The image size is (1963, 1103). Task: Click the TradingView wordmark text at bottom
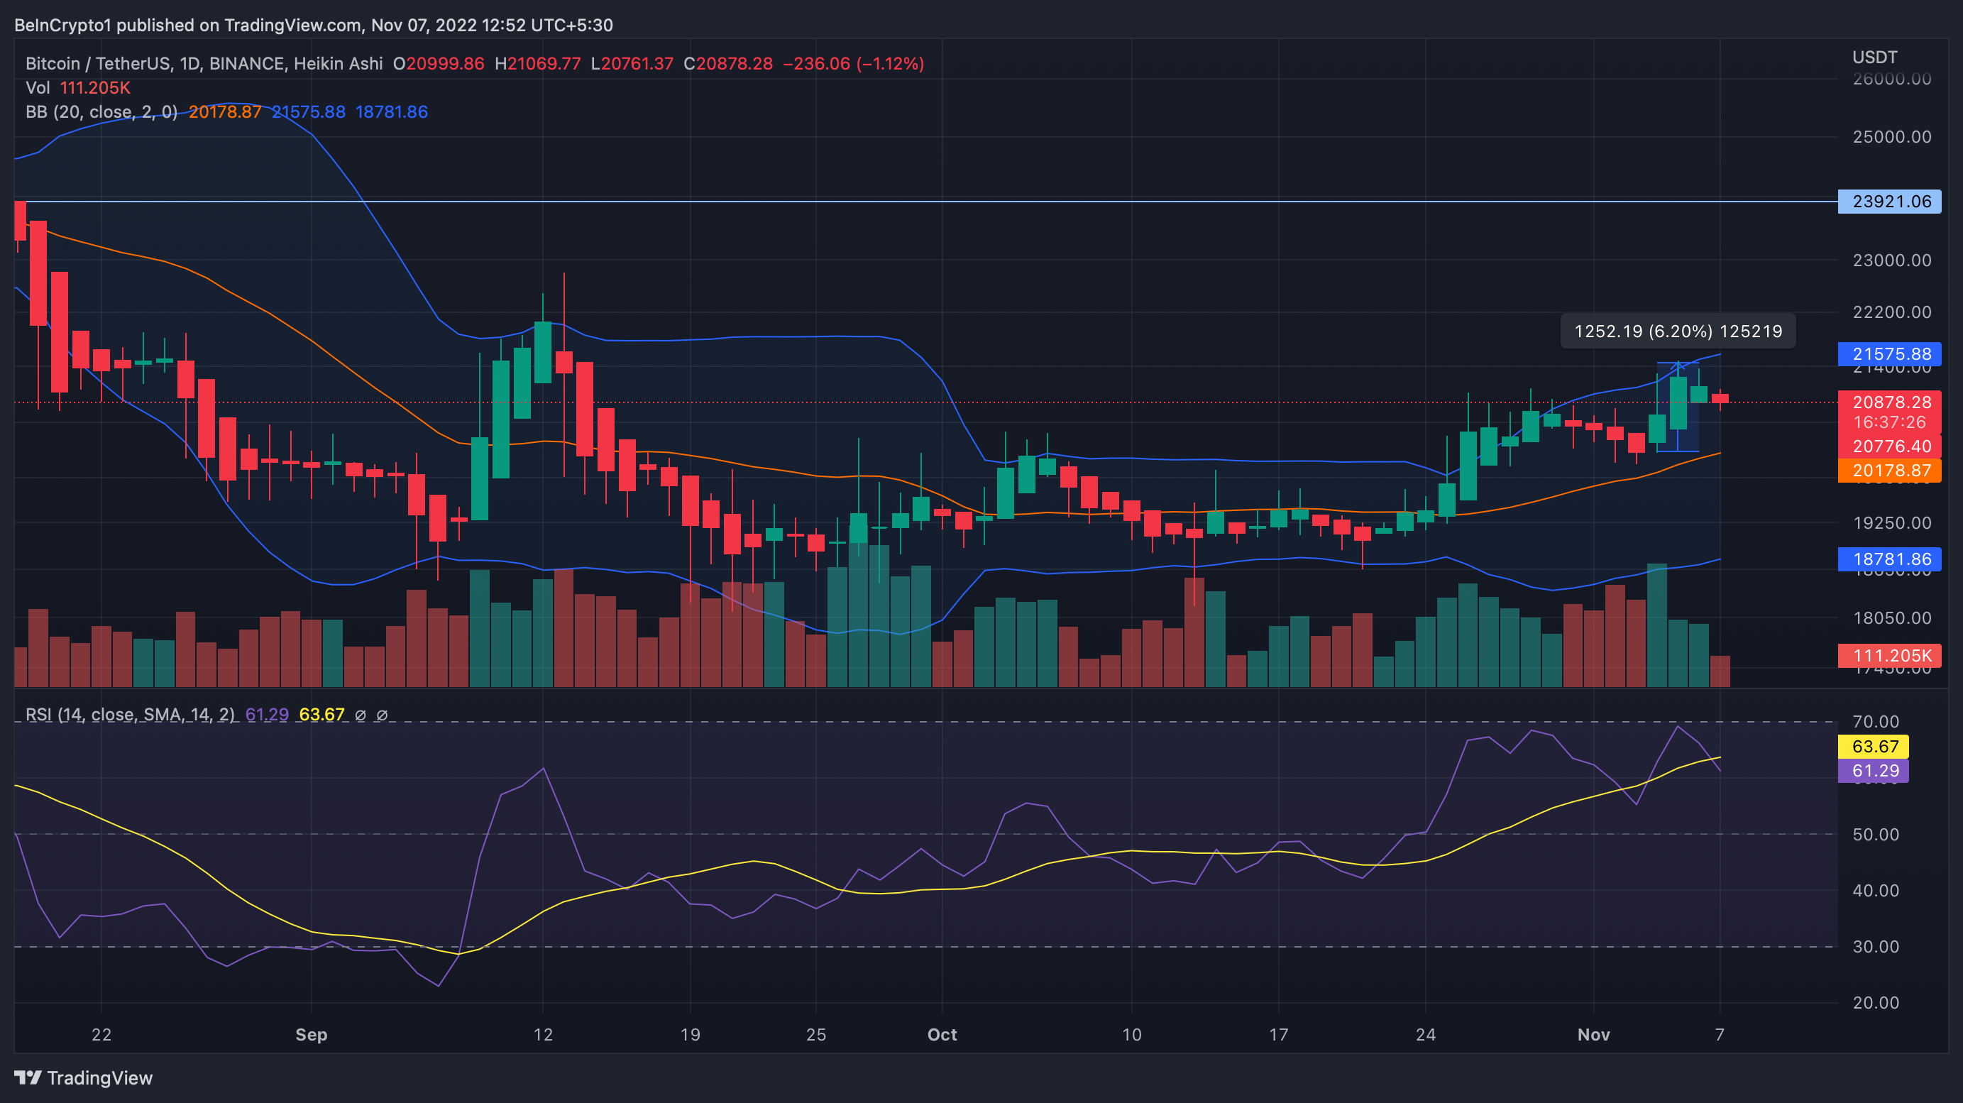pyautogui.click(x=100, y=1078)
